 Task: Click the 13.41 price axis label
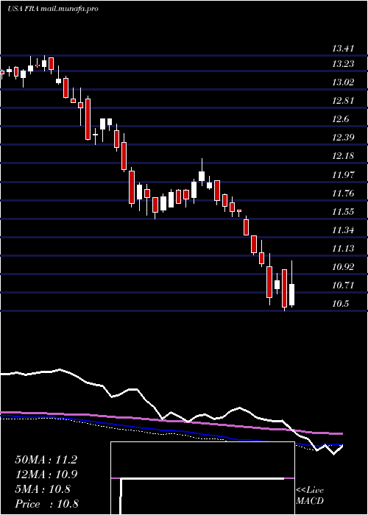click(343, 49)
